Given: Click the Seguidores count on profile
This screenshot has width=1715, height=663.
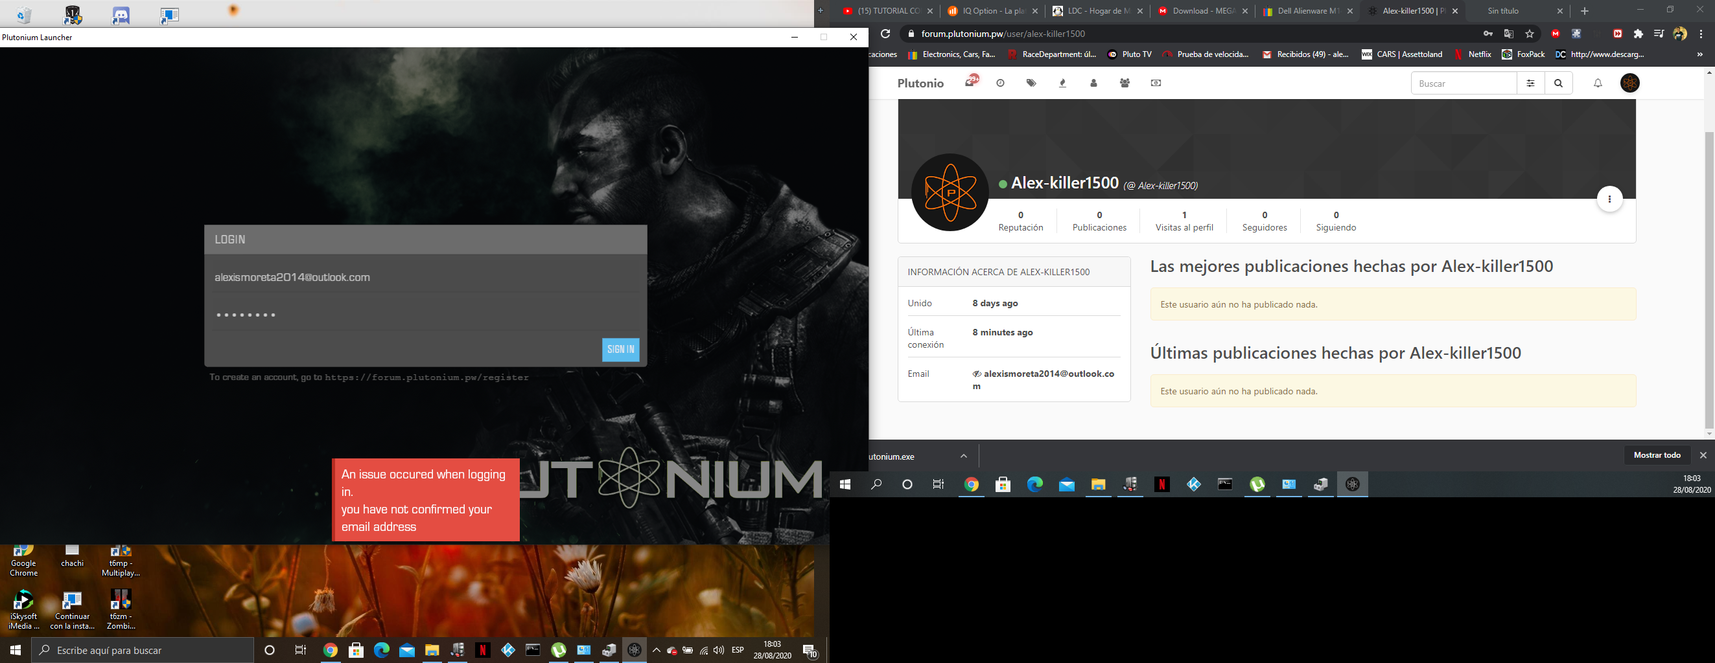Looking at the screenshot, I should (x=1265, y=221).
